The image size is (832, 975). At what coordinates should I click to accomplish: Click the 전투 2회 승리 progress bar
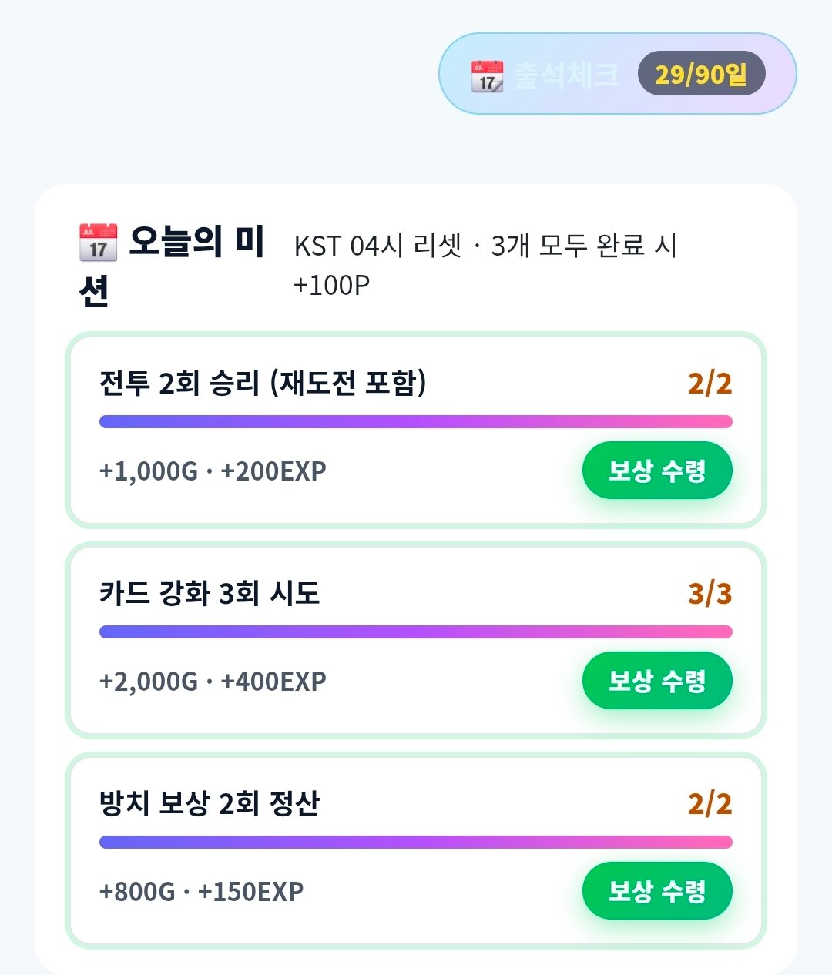pos(416,421)
